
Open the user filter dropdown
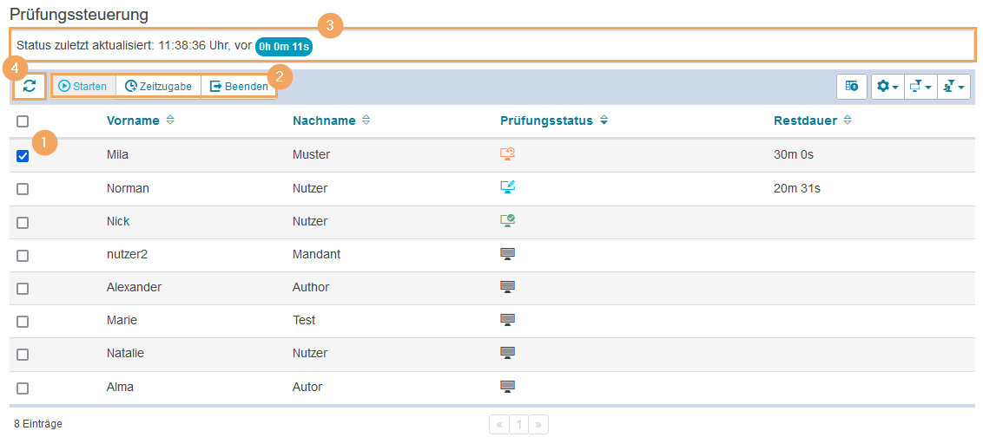pos(953,87)
